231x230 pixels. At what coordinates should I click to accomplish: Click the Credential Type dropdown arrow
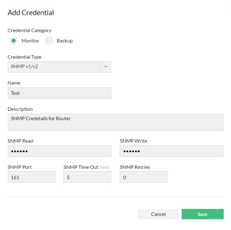coord(106,67)
